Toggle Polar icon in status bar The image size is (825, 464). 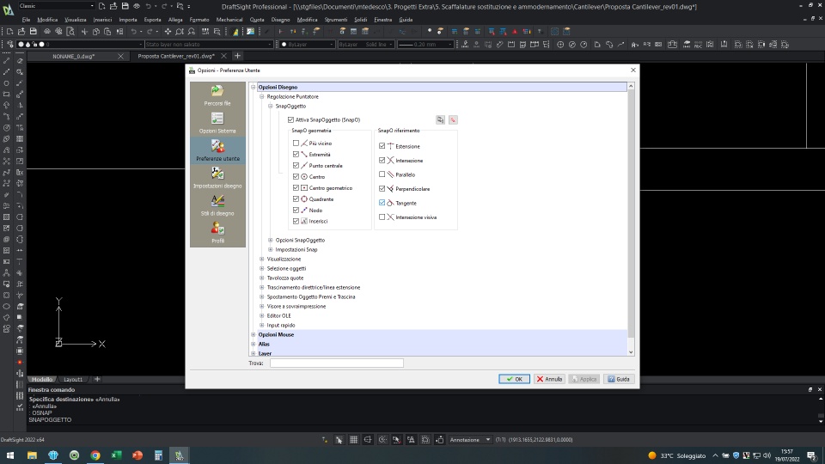pyautogui.click(x=382, y=440)
